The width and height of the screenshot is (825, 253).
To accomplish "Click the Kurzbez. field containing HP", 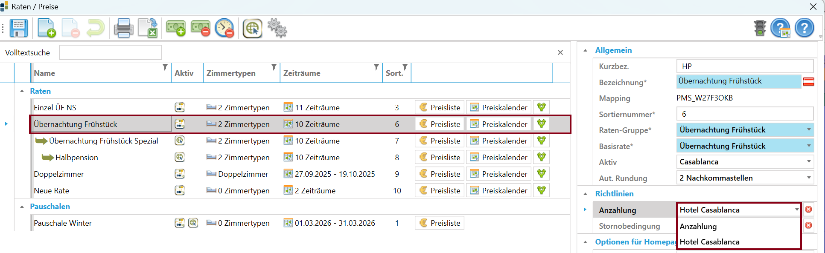I will click(745, 66).
